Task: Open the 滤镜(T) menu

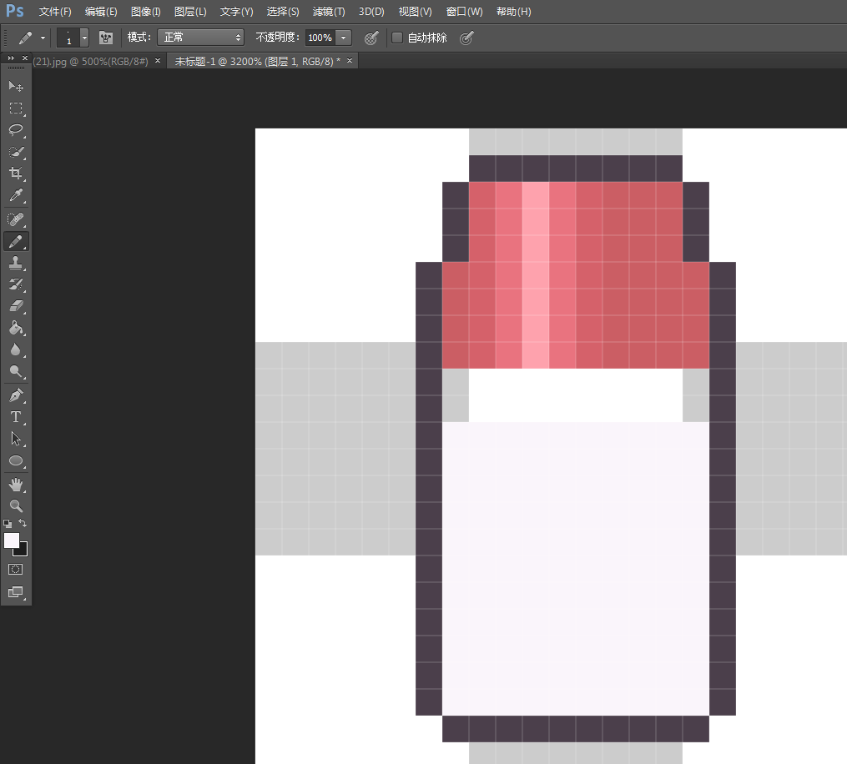Action: point(329,12)
